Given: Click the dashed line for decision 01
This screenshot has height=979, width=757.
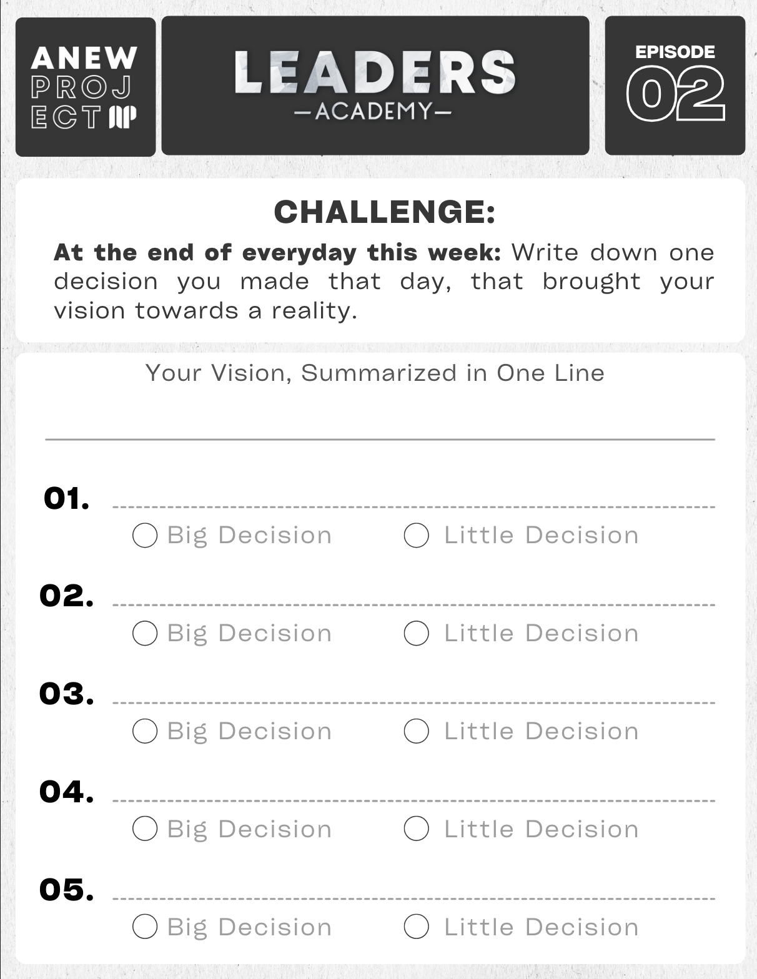Looking at the screenshot, I should tap(413, 507).
